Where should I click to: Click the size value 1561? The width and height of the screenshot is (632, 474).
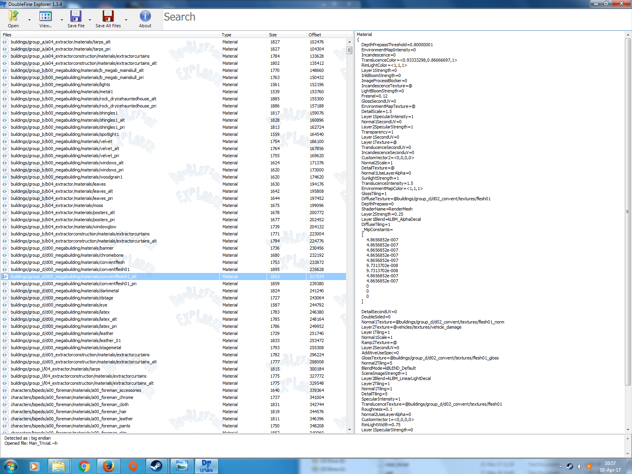coord(275,85)
